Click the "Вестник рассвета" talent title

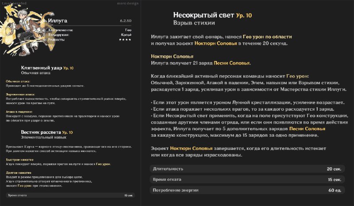41,132
